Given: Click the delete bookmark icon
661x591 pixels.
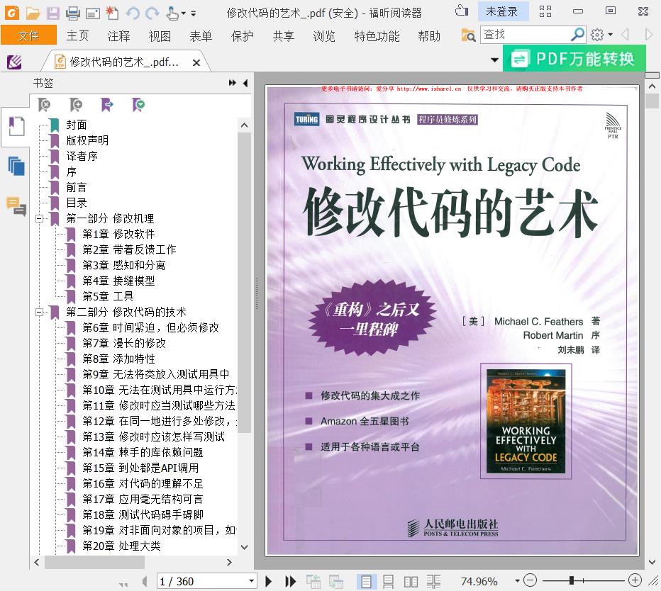Looking at the screenshot, I should pos(44,104).
